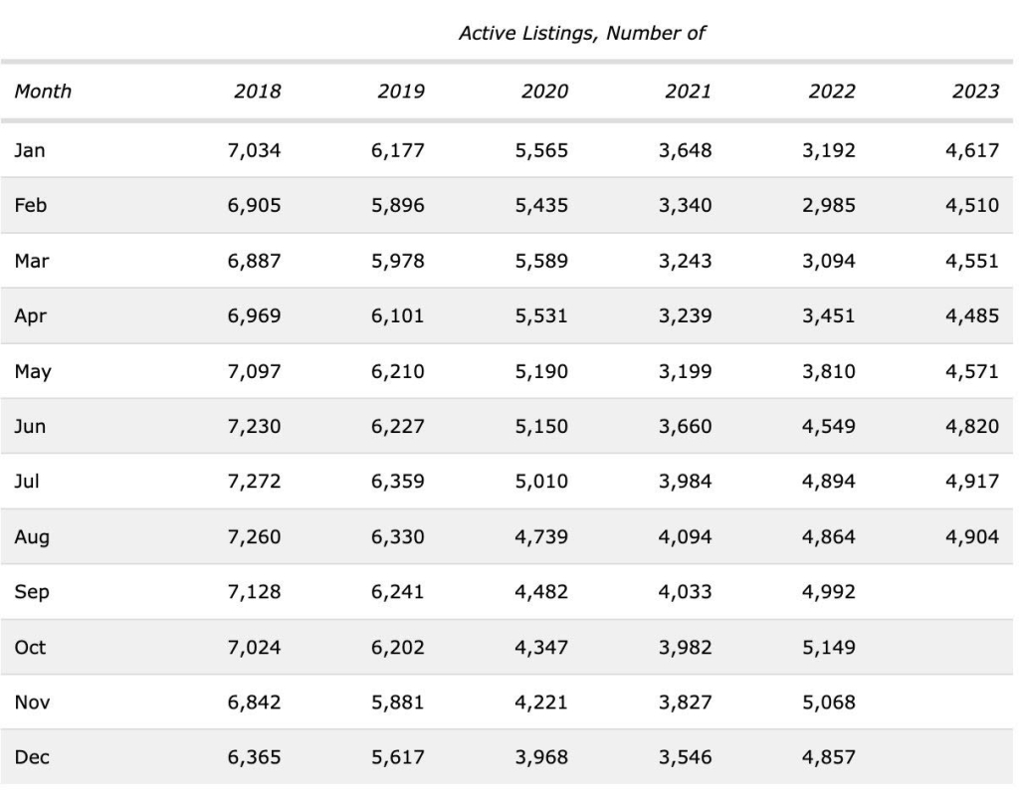
Task: Select the 2020 column header
Action: pos(544,92)
